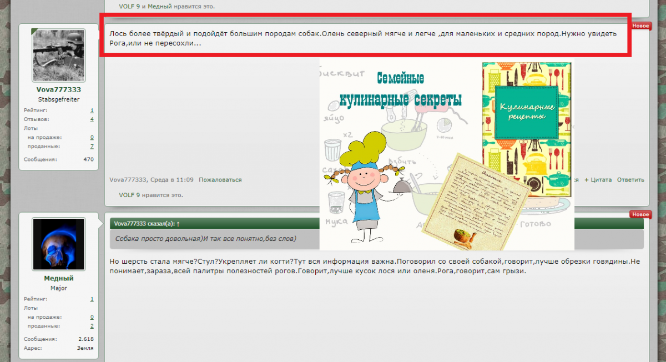Click the 'Major' title under Медный
The height and width of the screenshot is (362, 666).
59,288
